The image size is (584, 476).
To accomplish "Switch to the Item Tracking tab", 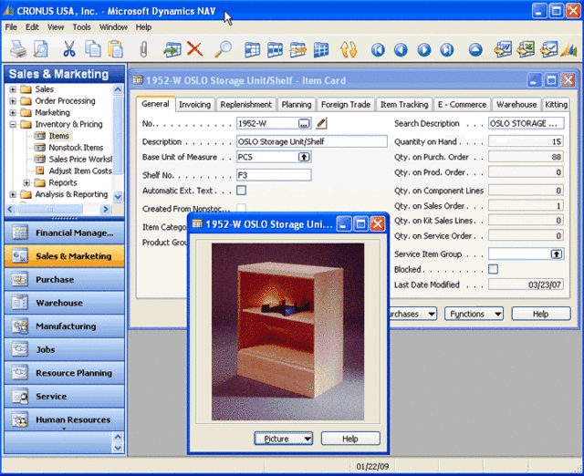I will pos(404,105).
